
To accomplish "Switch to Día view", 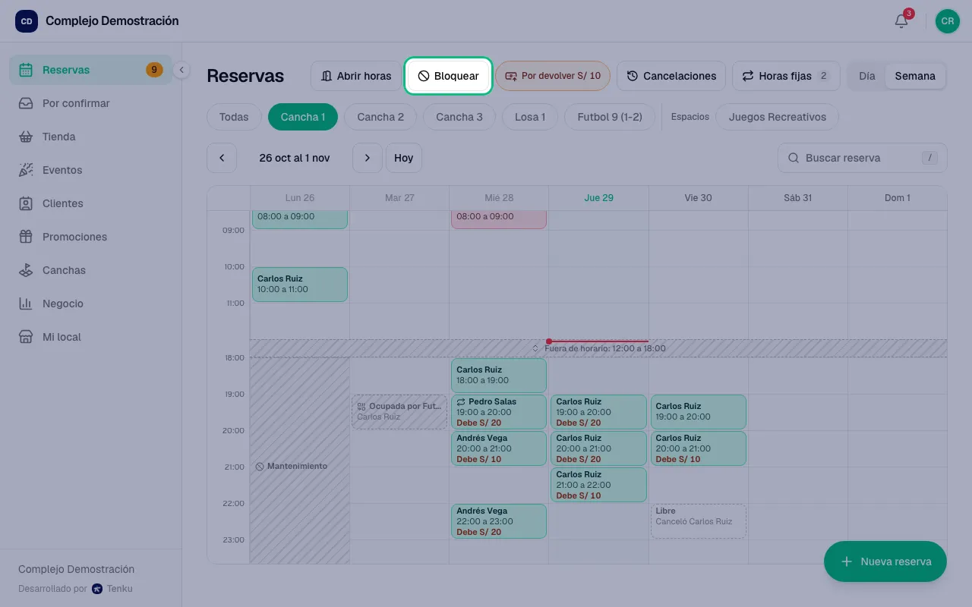I will 867,76.
